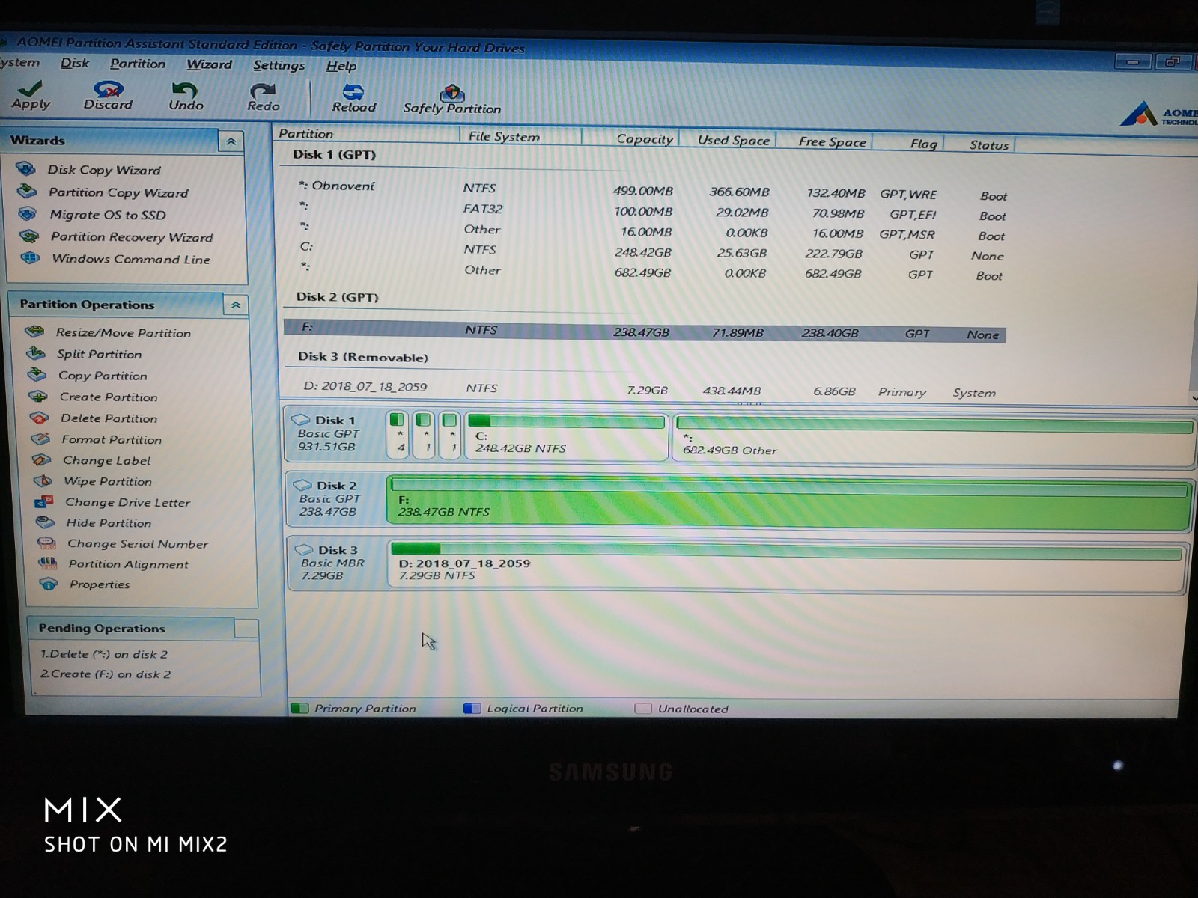The width and height of the screenshot is (1198, 898).
Task: Click pending operation Delete (*:) on disk 2
Action: point(104,654)
